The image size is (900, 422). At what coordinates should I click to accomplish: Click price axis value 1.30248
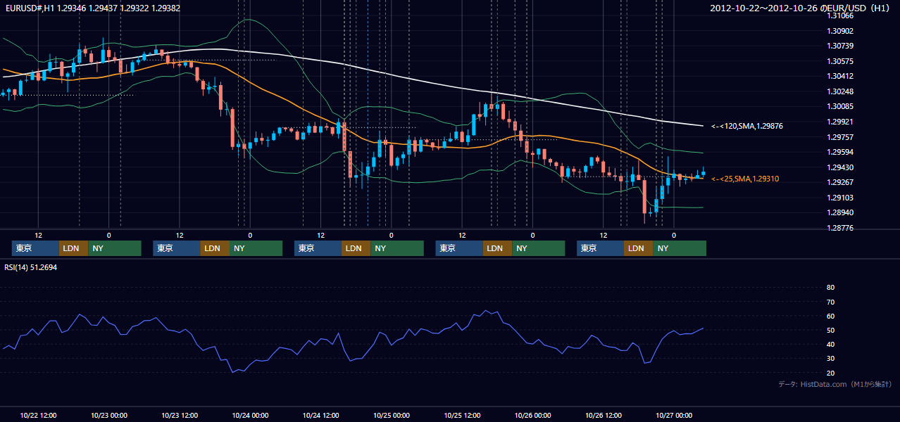pyautogui.click(x=839, y=91)
